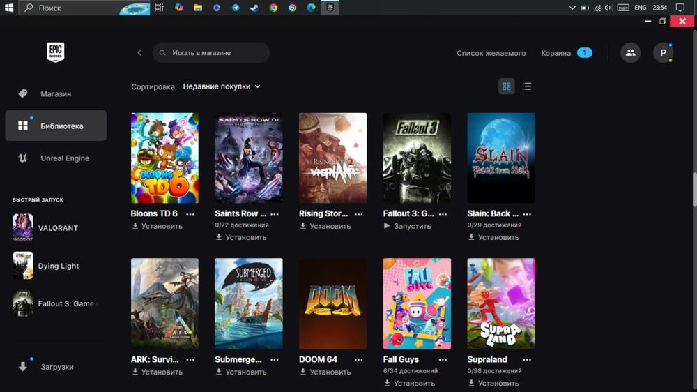Open the volume control in tray
697x392 pixels.
tap(608, 8)
